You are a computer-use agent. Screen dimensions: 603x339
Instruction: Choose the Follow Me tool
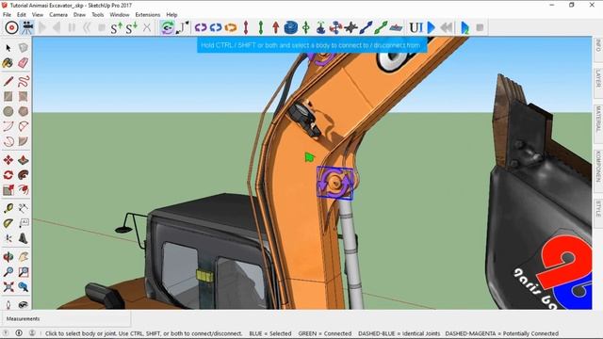click(x=23, y=175)
